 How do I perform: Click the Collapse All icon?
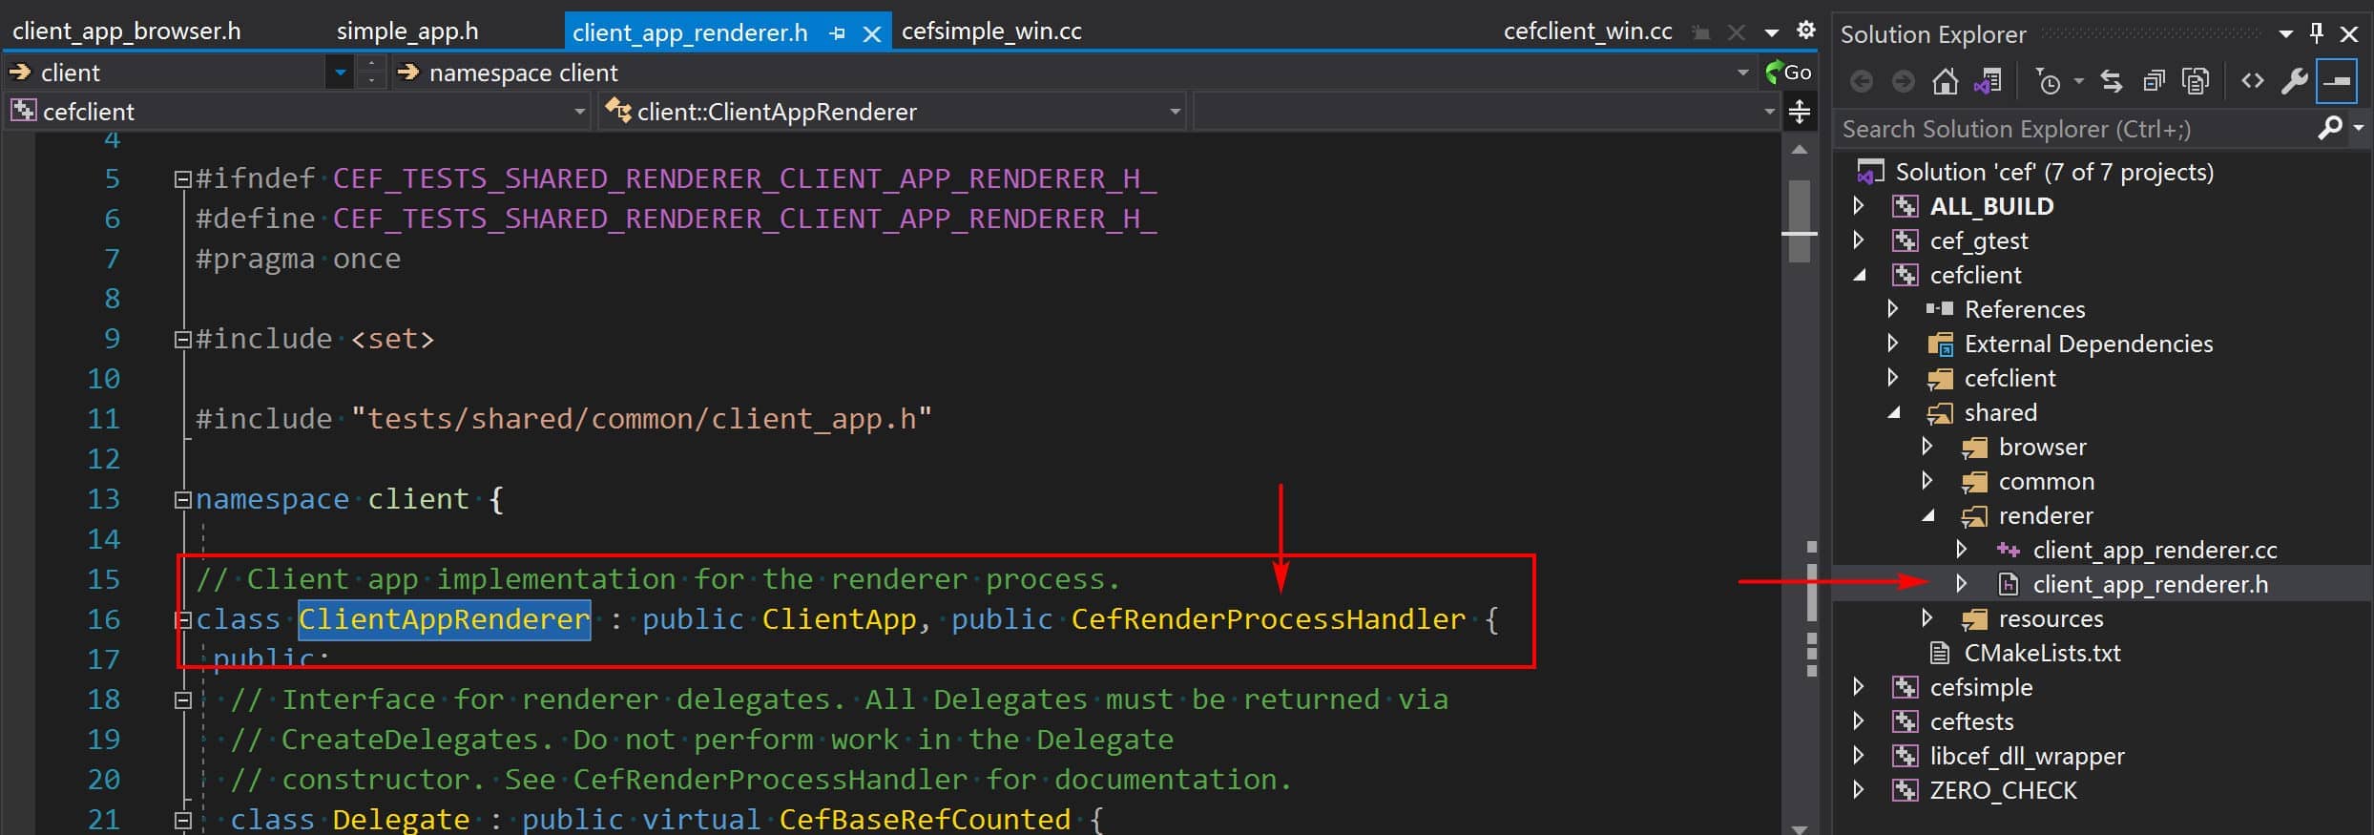(x=2154, y=82)
